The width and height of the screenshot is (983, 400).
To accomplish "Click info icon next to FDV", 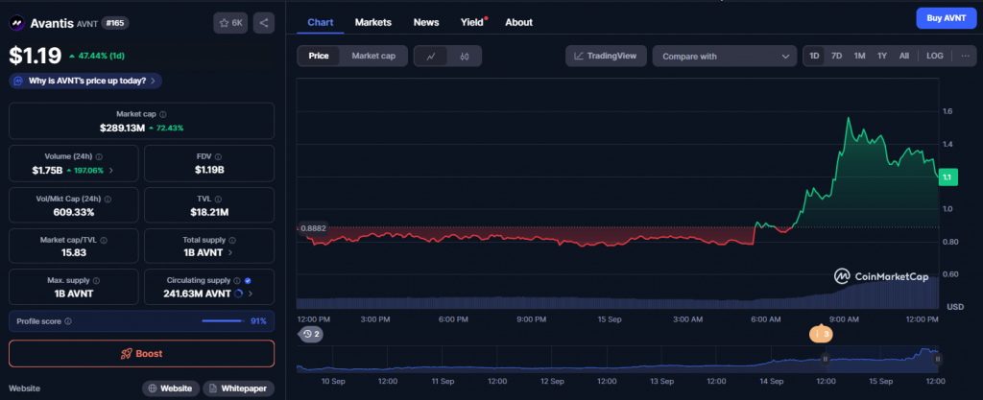I will pyautogui.click(x=217, y=156).
